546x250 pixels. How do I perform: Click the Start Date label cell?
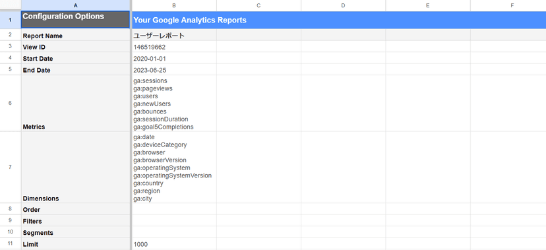(76, 58)
